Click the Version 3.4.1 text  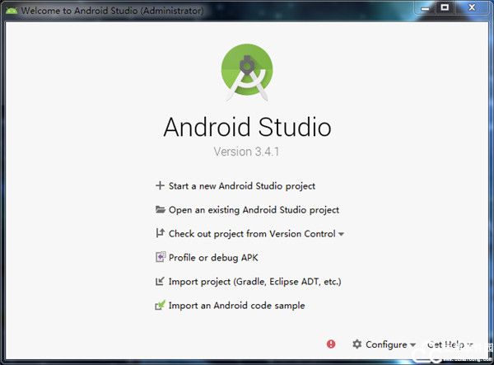click(x=246, y=152)
